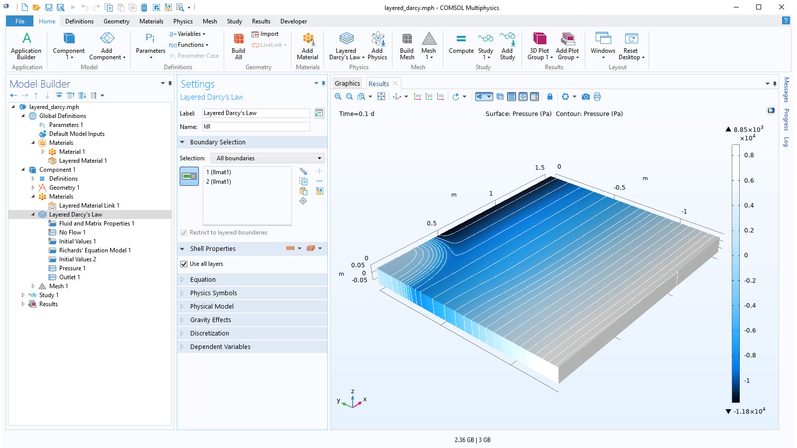The height and width of the screenshot is (448, 797).
Task: Expand the Study 1 tree node
Action: coord(23,295)
